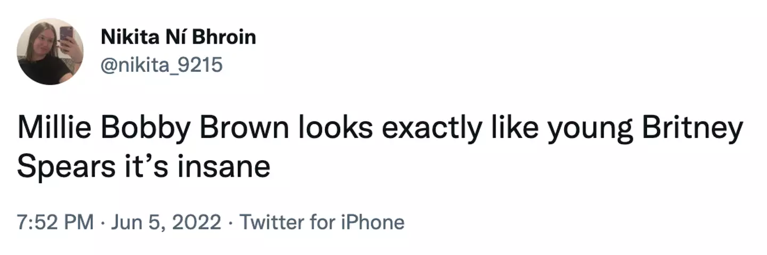Click the word iPhone in the footer
The image size is (767, 255).
point(371,221)
